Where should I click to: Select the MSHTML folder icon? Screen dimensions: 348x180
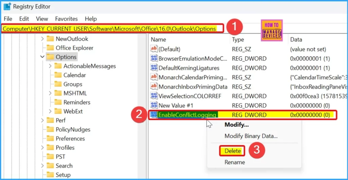click(x=58, y=93)
